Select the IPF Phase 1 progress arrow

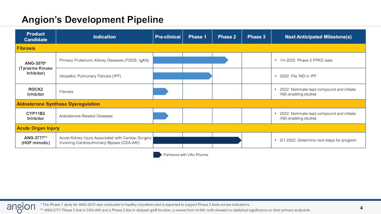click(x=182, y=76)
